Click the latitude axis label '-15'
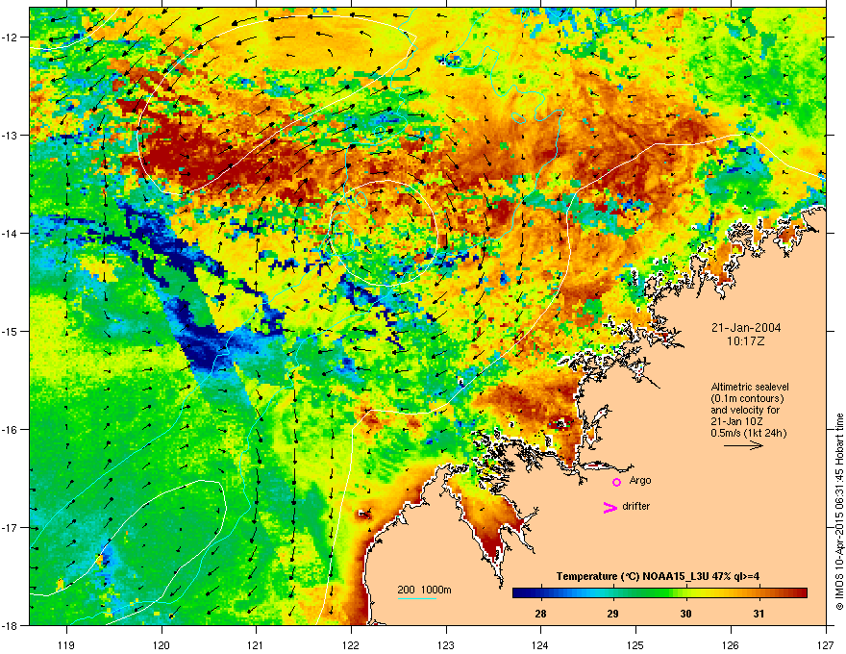This screenshot has height=654, width=846. pyautogui.click(x=12, y=331)
